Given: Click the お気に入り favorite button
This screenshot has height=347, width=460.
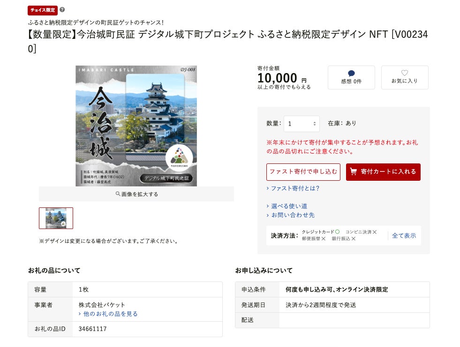Looking at the screenshot, I should (x=405, y=77).
